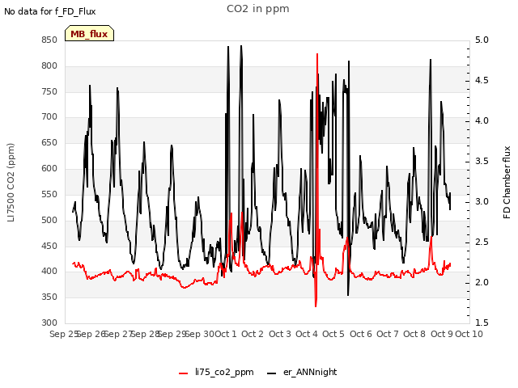
Task: Click the red line minimum dip near Oct 4
Action: pyautogui.click(x=316, y=306)
